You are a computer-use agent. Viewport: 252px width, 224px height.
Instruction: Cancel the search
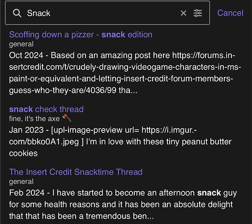(230, 13)
